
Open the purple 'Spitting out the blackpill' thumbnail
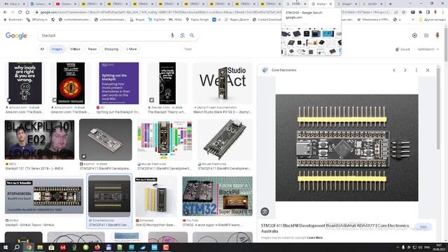[119, 83]
